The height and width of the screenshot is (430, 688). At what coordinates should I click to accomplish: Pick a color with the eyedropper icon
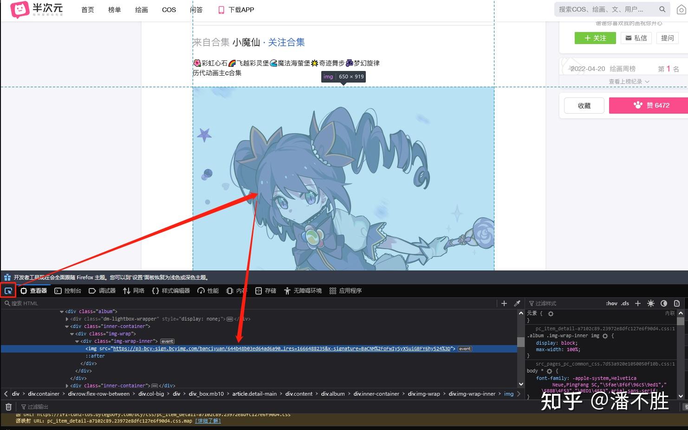click(x=517, y=303)
